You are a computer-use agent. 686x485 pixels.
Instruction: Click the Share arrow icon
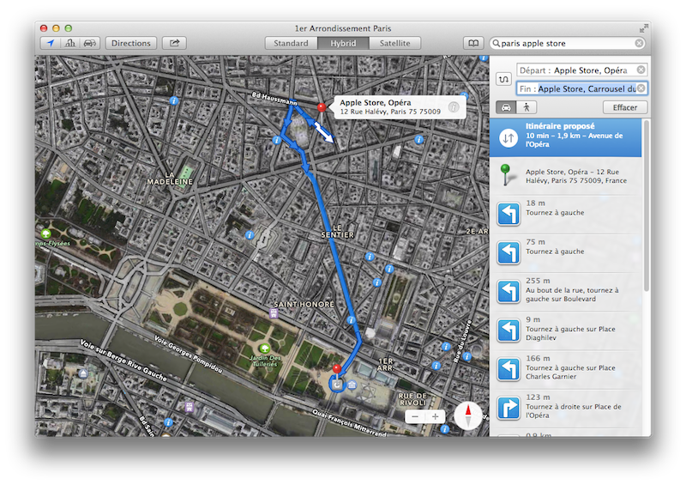pyautogui.click(x=174, y=43)
